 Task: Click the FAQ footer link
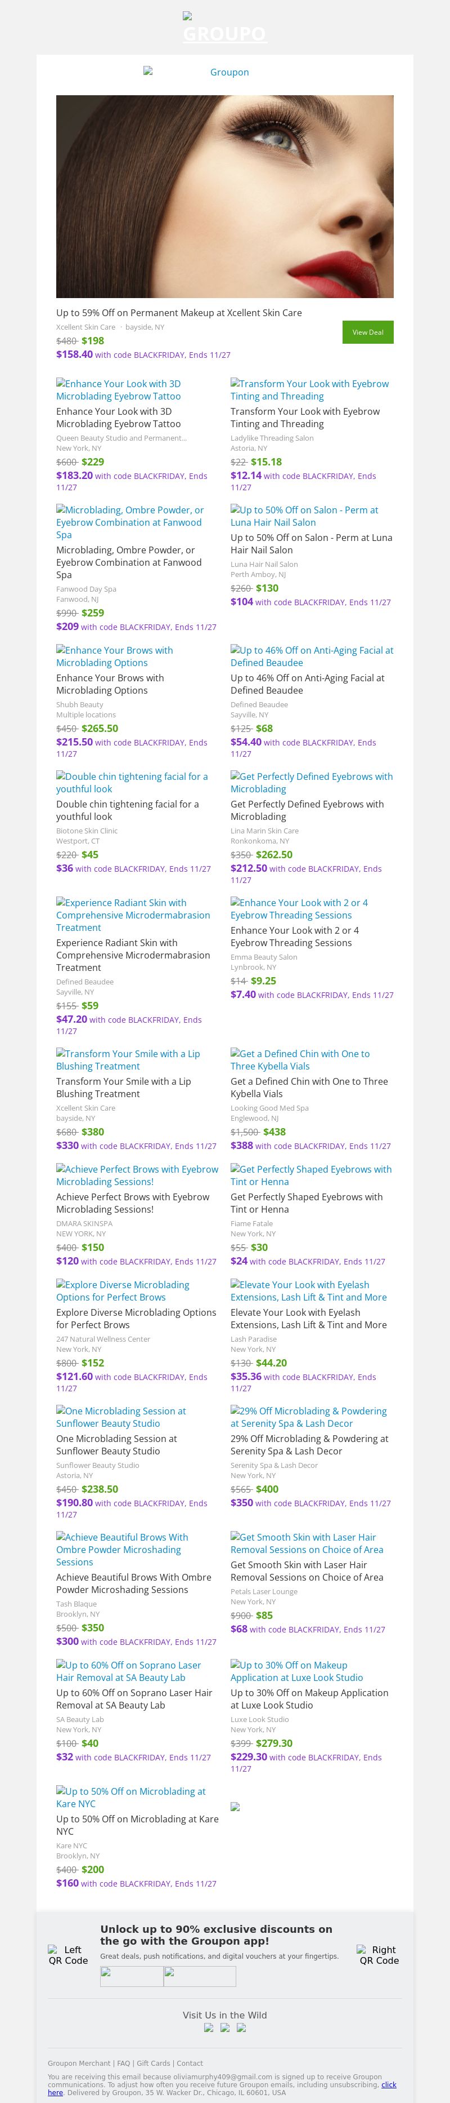(x=123, y=2063)
